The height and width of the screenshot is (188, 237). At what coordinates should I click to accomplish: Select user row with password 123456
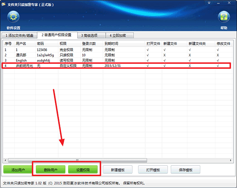coord(118,49)
